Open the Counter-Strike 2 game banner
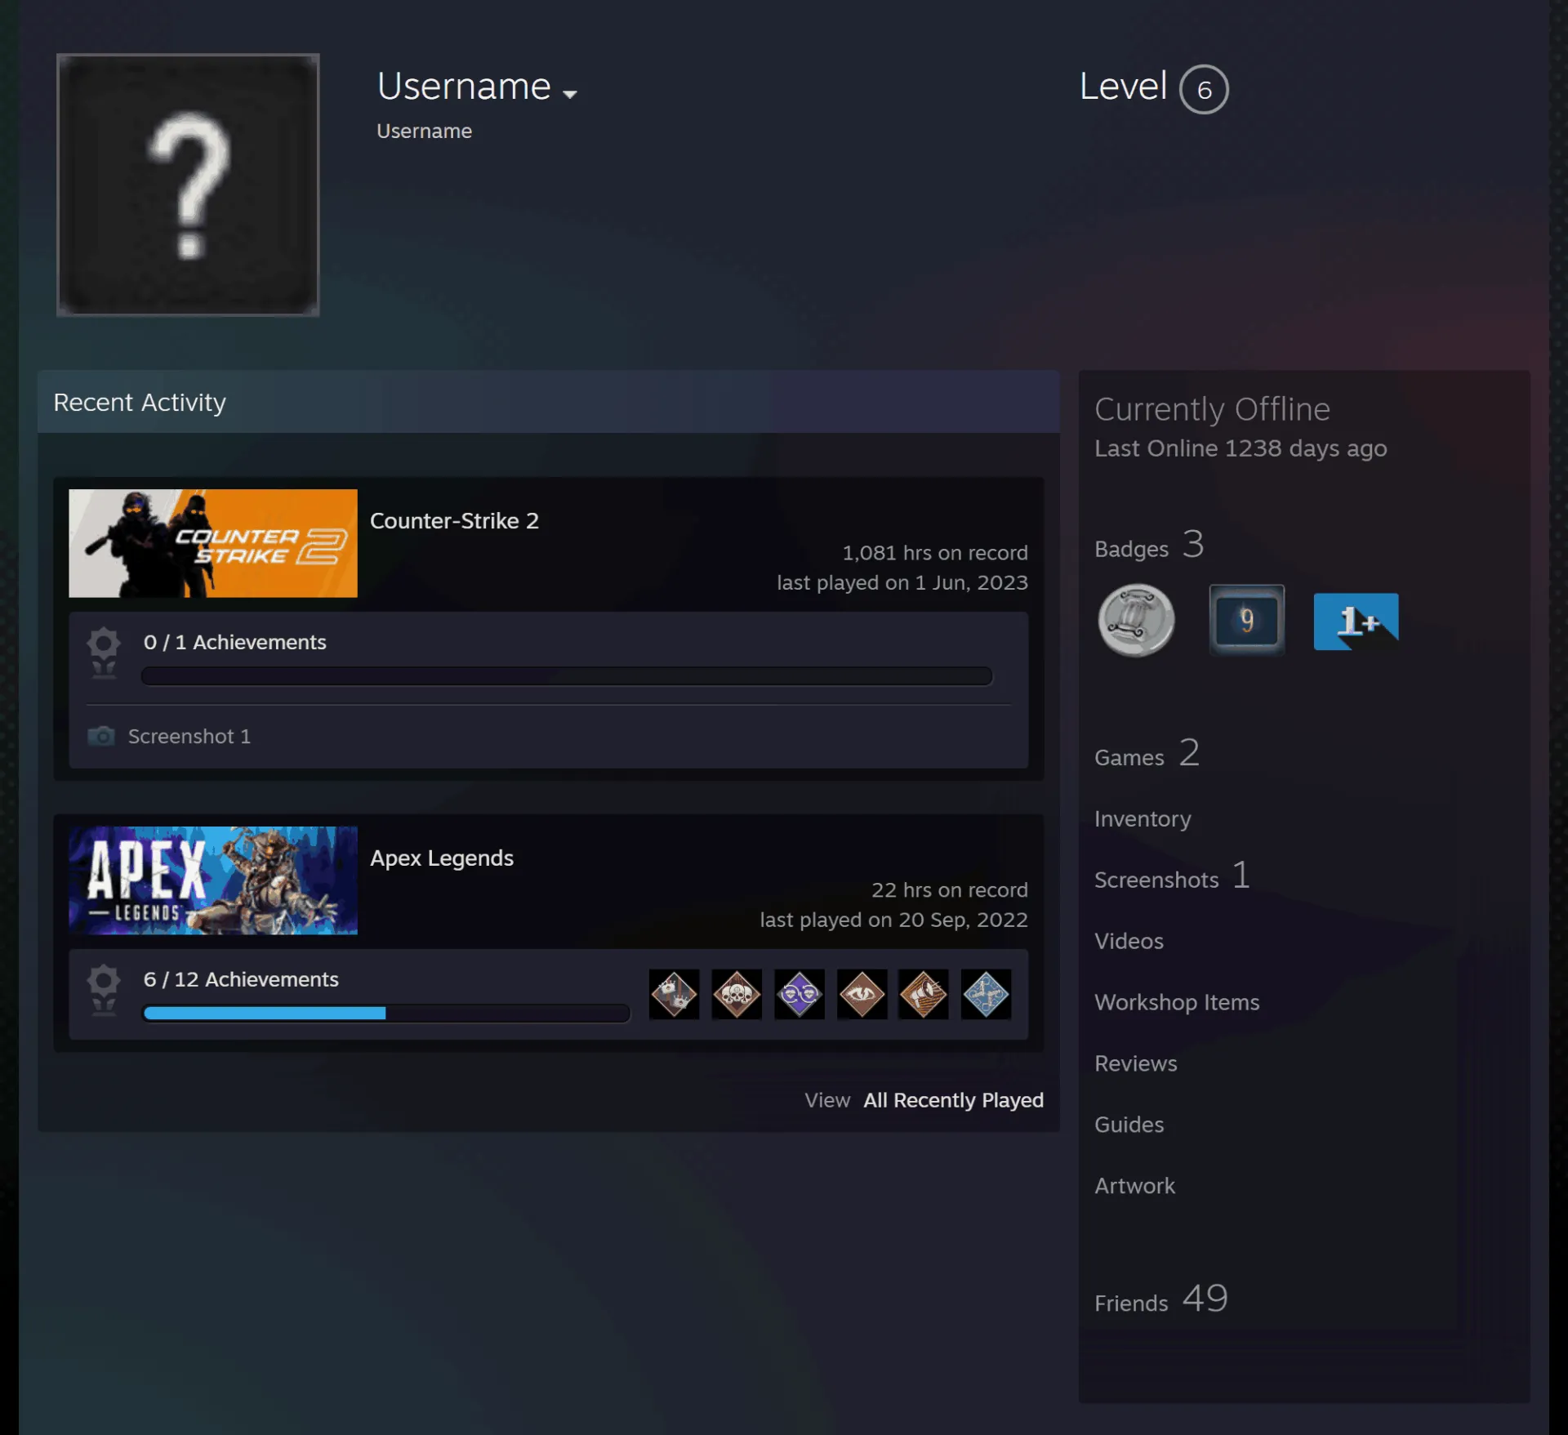The width and height of the screenshot is (1568, 1435). [x=213, y=543]
